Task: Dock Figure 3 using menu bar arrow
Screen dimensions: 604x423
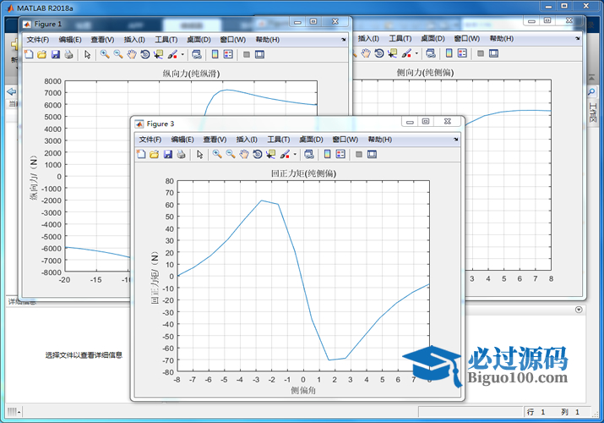Action: [456, 140]
